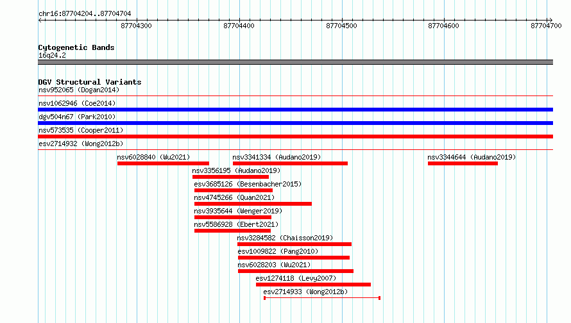Click esv1009822 (Pang2010) label
Image resolution: width=571 pixels, height=323 pixels.
(x=278, y=251)
